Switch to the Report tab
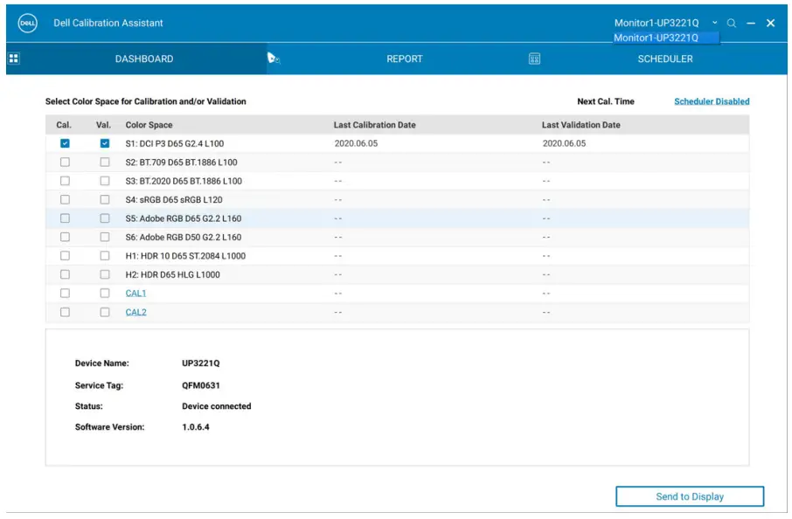792x519 pixels. (404, 59)
